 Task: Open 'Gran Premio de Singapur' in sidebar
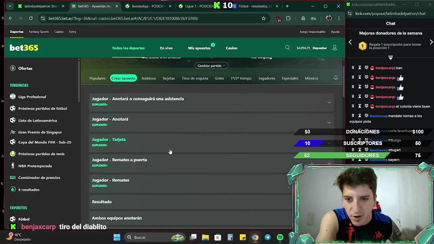click(40, 132)
